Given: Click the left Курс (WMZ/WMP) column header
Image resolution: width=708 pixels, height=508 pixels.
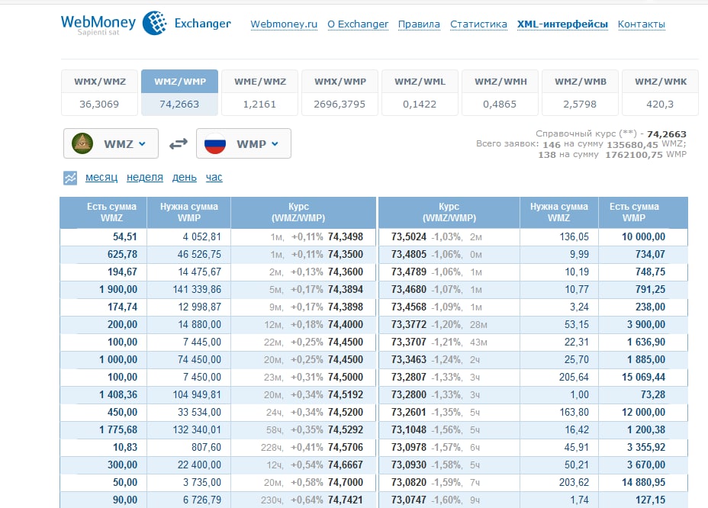Looking at the screenshot, I should (303, 212).
